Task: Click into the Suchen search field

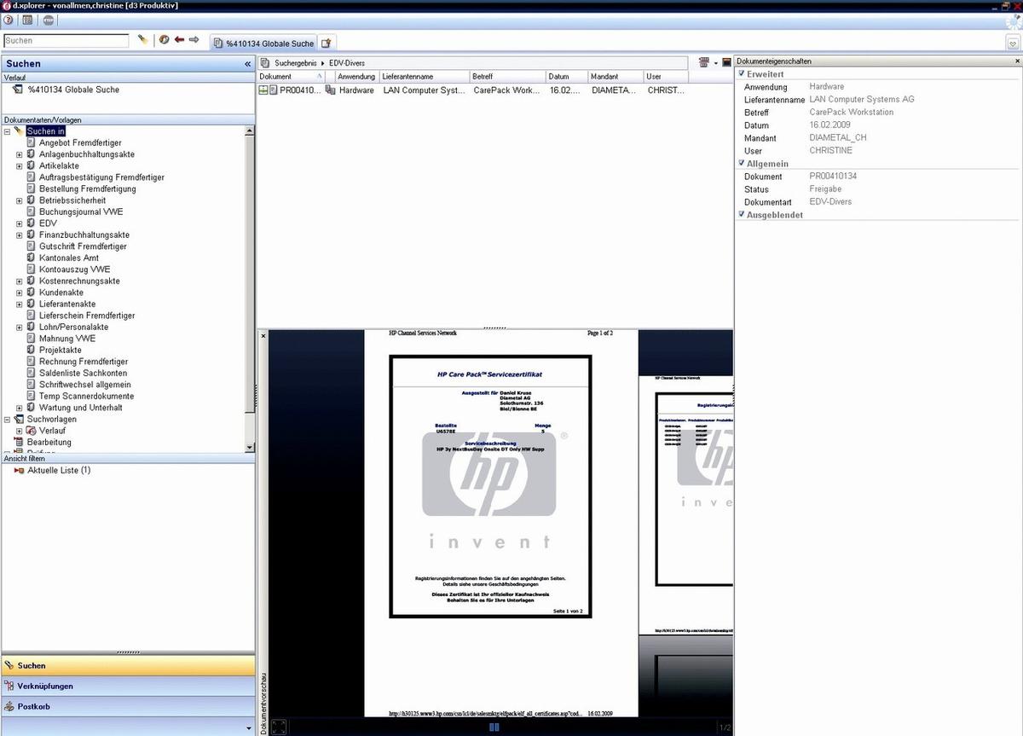Action: click(x=66, y=40)
